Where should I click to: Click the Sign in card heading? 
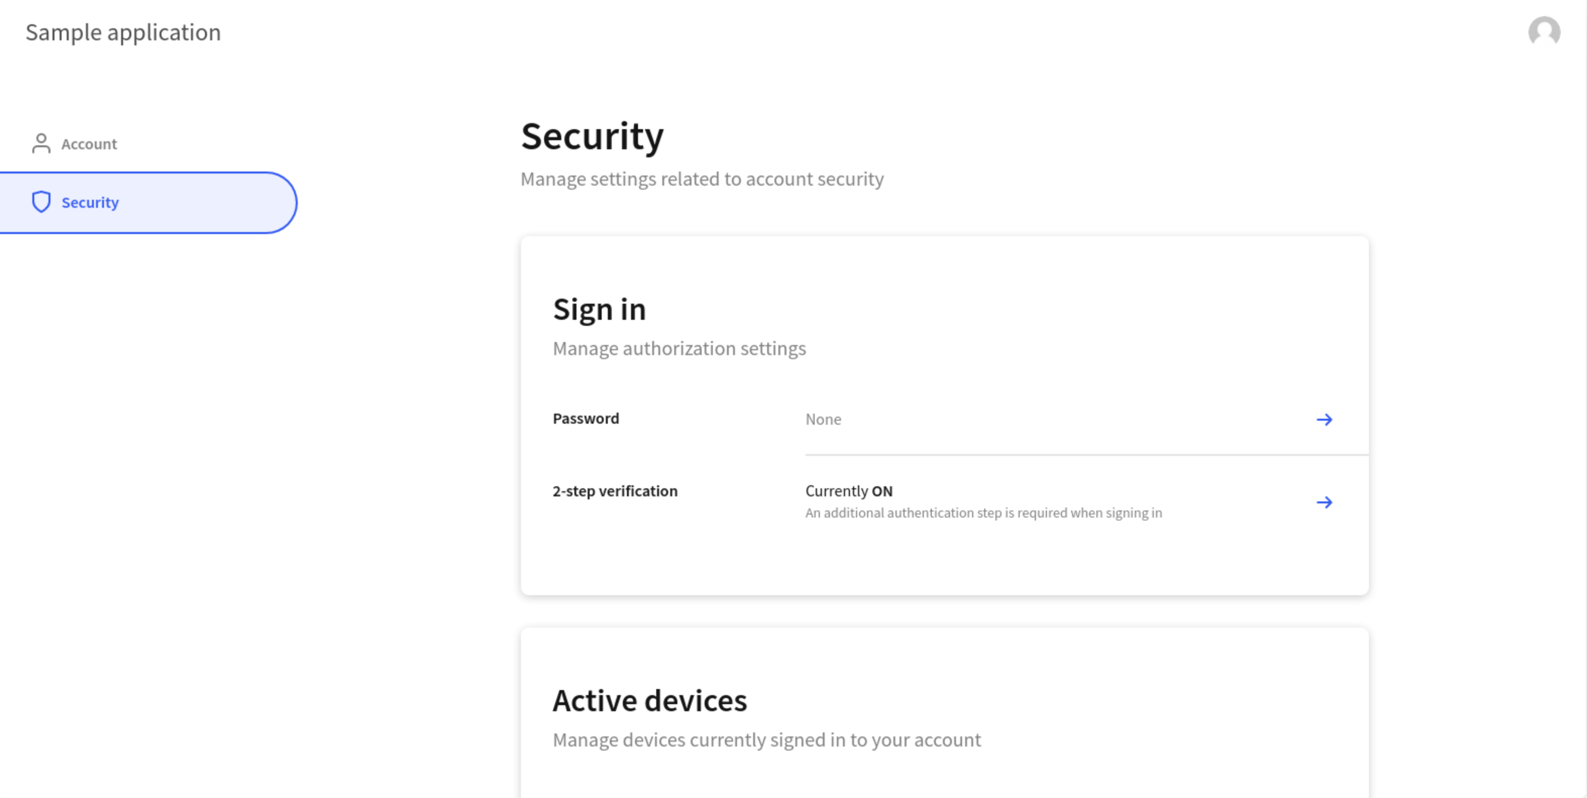coord(599,309)
